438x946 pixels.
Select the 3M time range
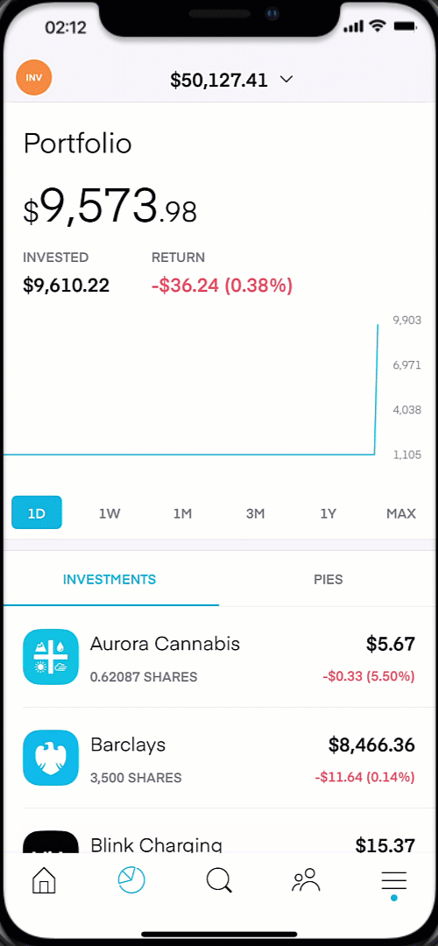(x=255, y=513)
